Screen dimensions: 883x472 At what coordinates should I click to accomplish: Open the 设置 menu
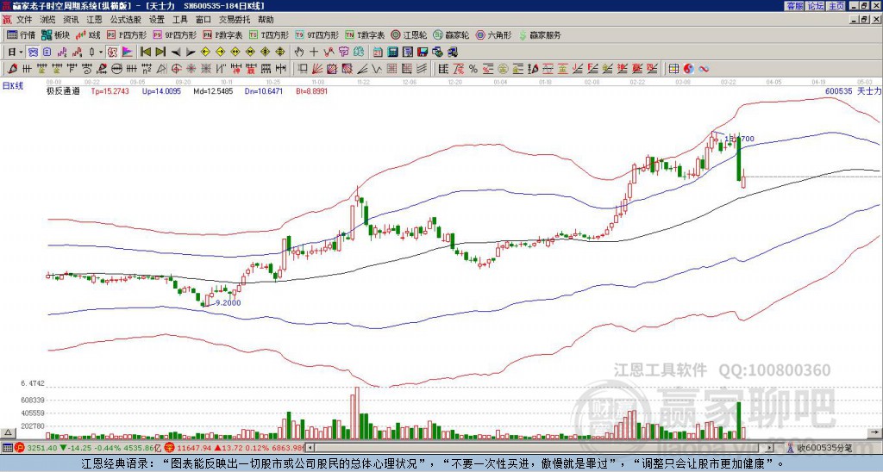click(x=157, y=20)
